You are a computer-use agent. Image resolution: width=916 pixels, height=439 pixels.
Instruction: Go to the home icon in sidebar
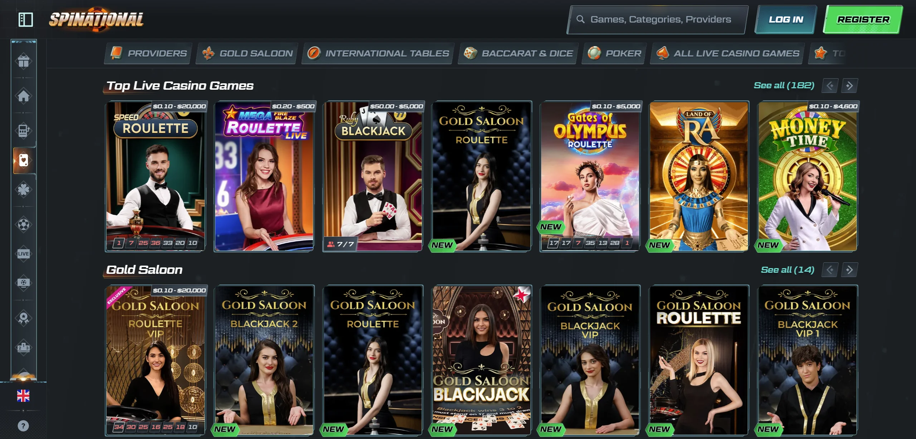[x=24, y=96]
